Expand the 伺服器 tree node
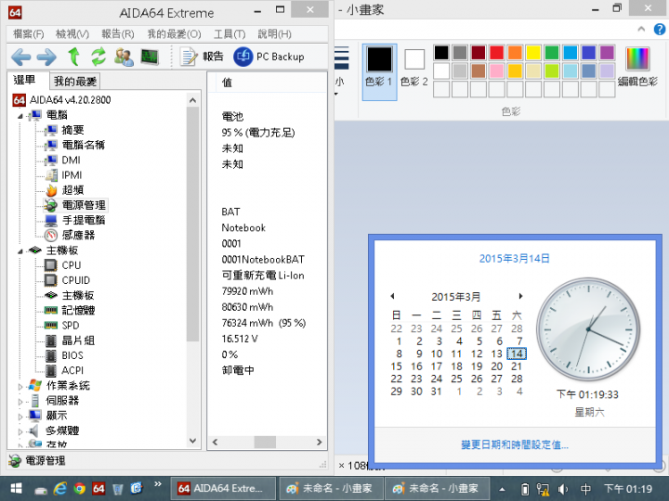669x501 pixels. coord(20,402)
